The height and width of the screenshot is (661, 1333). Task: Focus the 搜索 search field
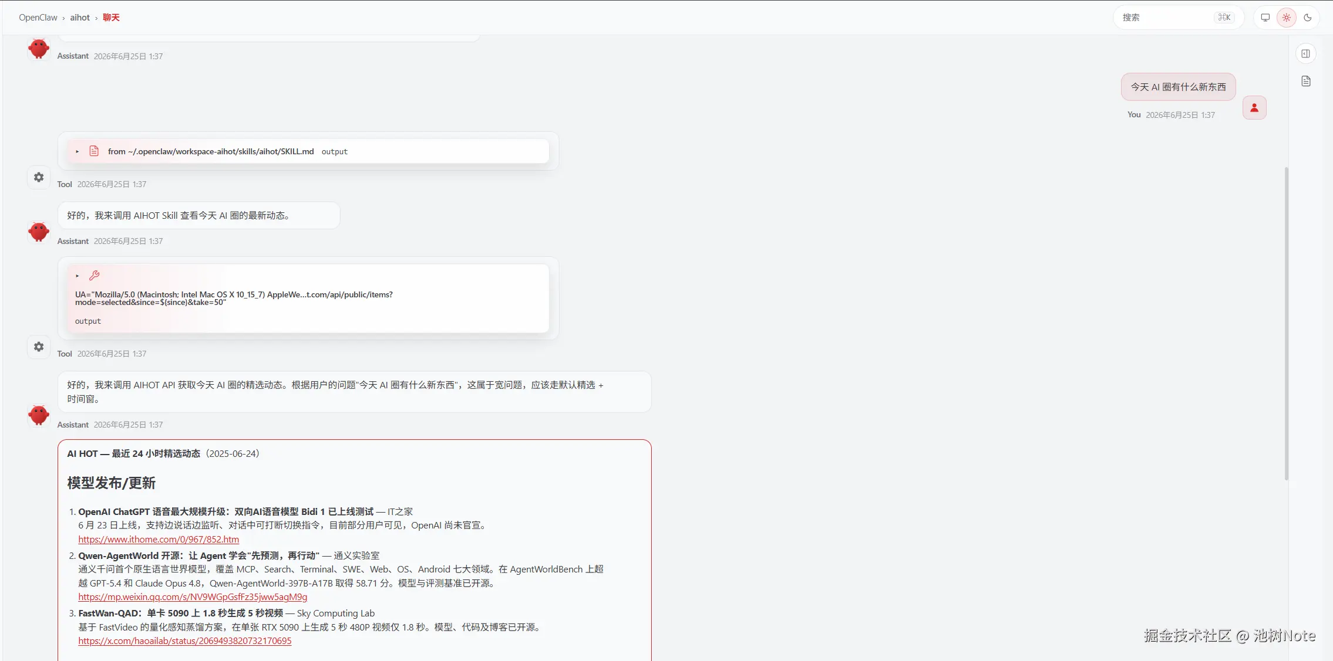[x=1178, y=18]
